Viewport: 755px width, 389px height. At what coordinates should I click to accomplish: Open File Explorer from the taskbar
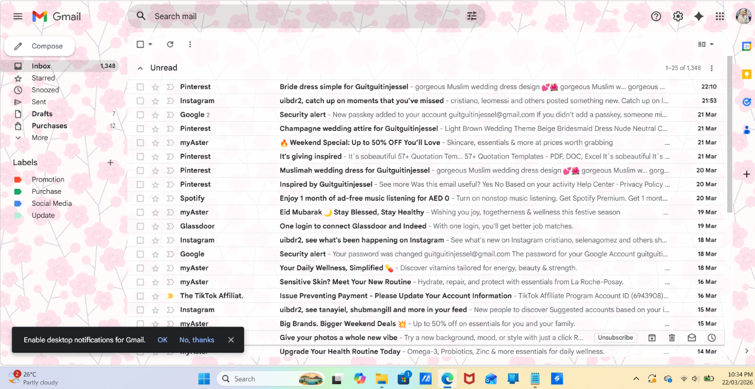coord(382,378)
